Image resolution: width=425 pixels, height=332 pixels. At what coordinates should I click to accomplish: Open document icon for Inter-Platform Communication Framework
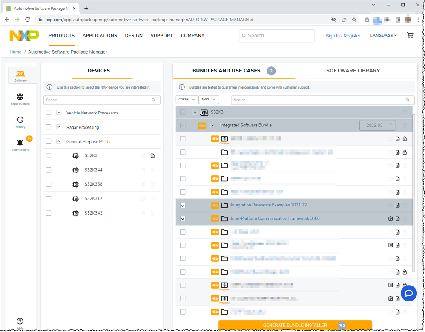(398, 219)
